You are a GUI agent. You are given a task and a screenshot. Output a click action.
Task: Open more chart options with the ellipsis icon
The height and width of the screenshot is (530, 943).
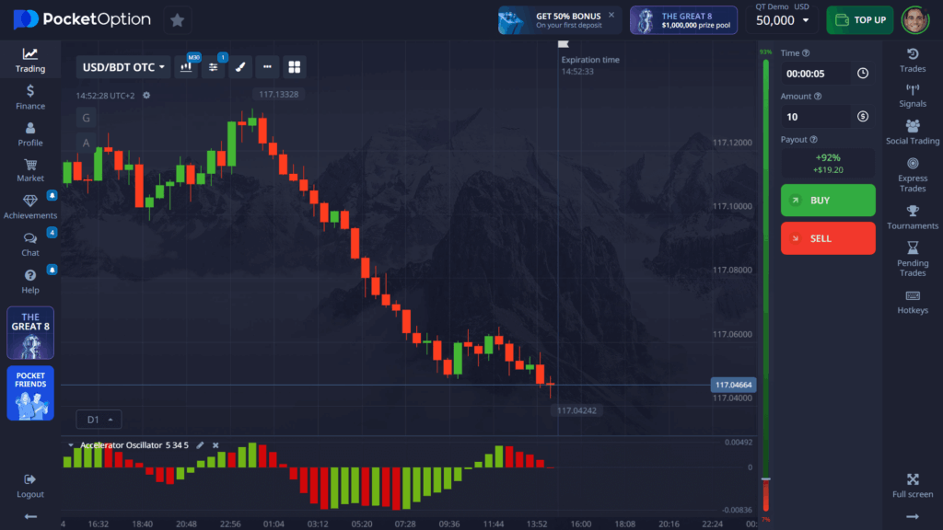[x=267, y=67]
